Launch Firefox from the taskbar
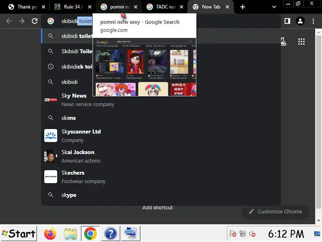The image size is (322, 242). coord(50,234)
